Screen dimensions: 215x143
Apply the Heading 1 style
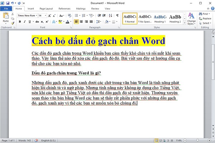click(160, 19)
